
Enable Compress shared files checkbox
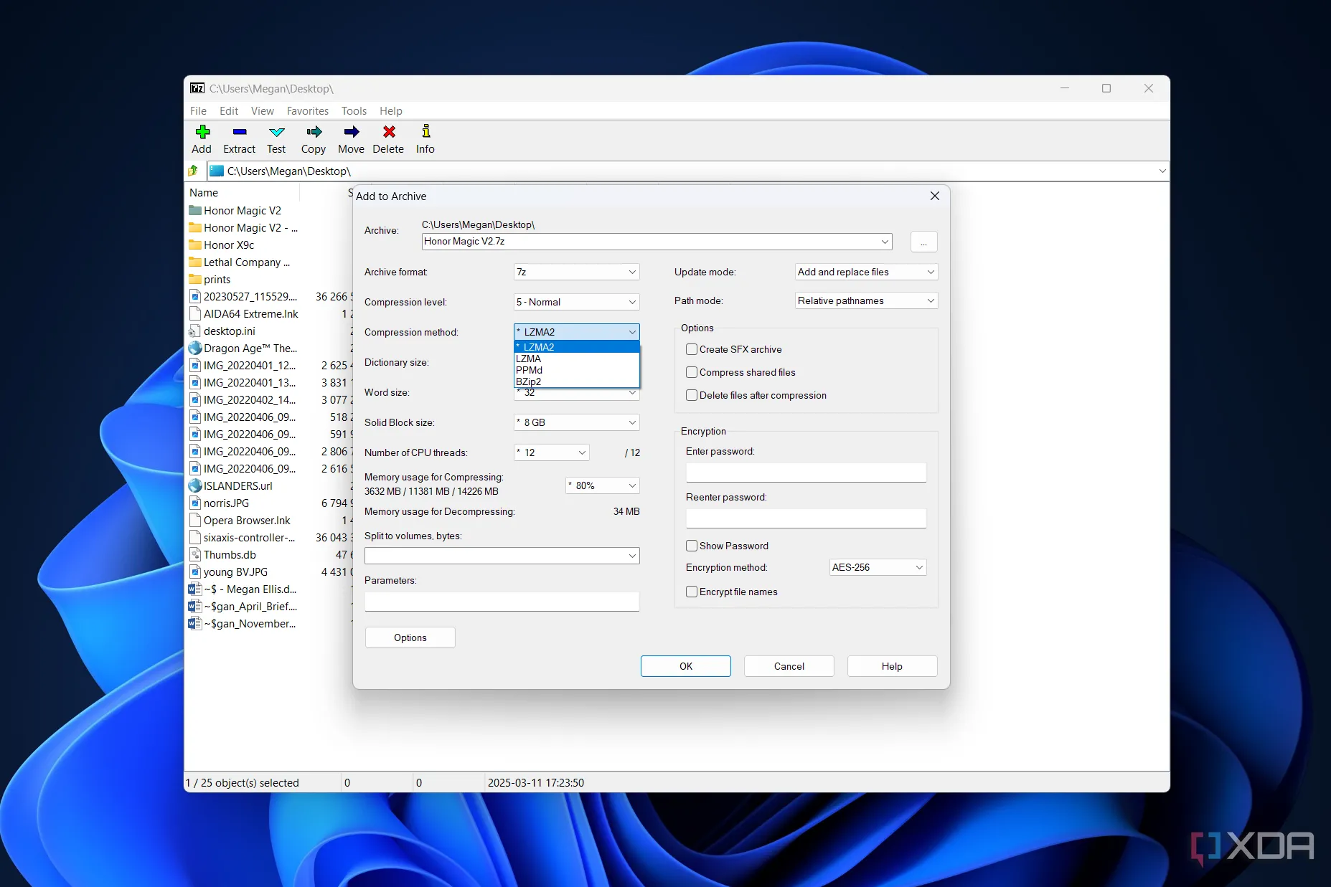[692, 372]
